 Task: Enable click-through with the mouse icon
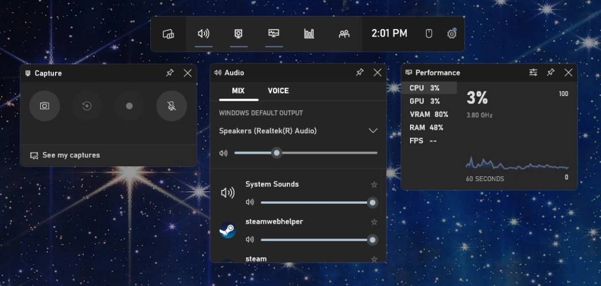(x=428, y=34)
